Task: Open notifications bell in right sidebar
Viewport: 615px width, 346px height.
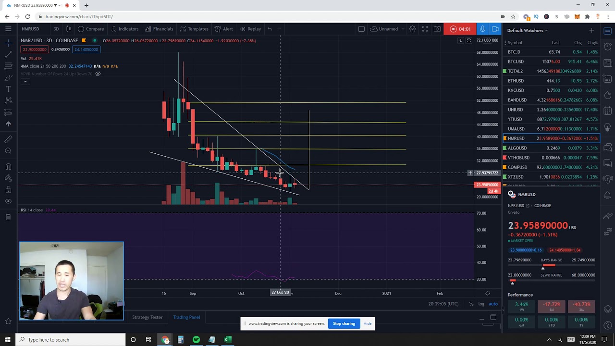Action: [x=607, y=196]
